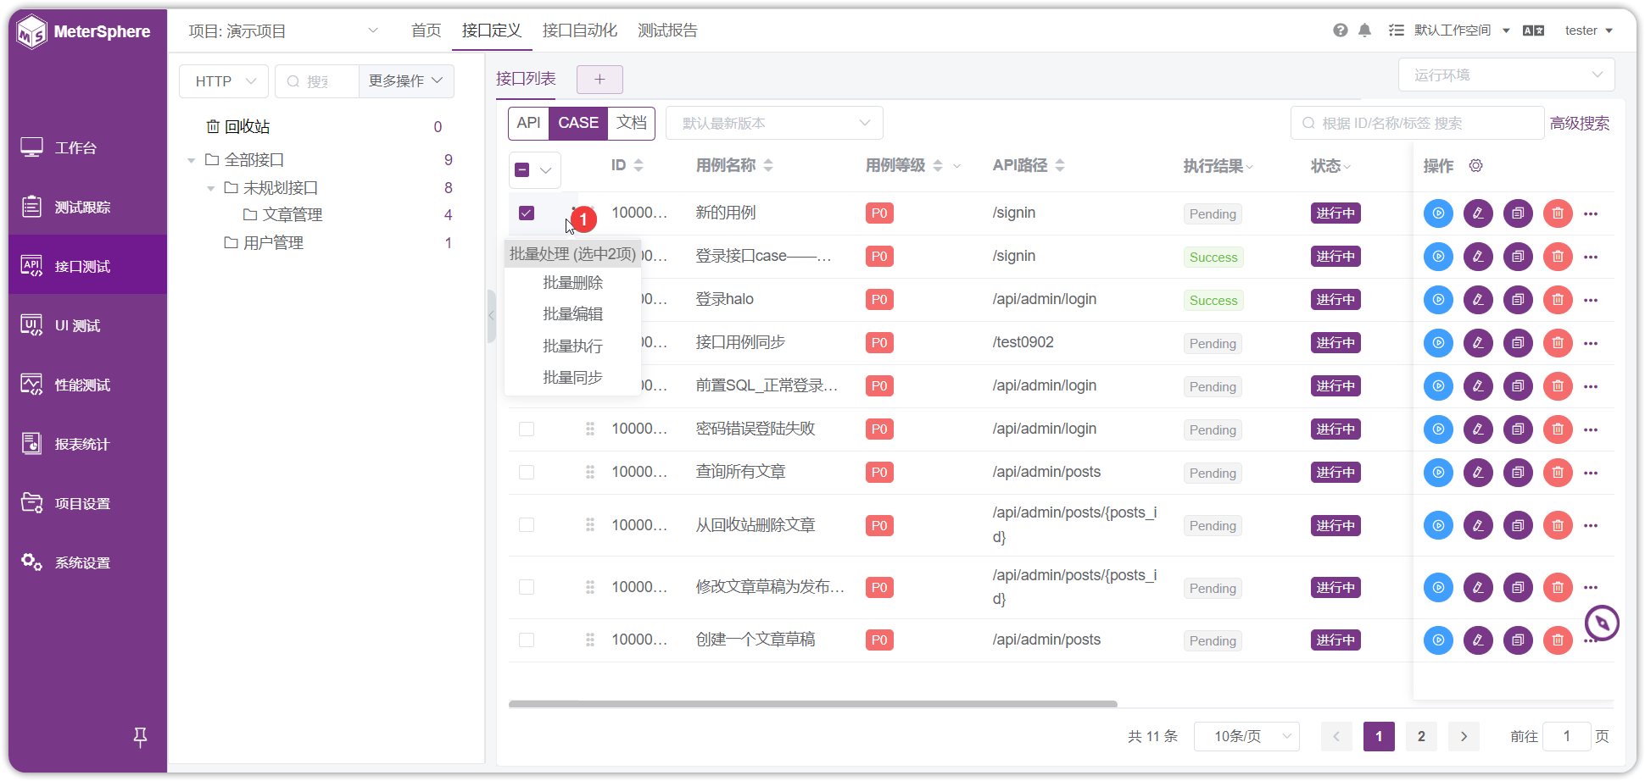This screenshot has width=1645, height=781.
Task: Run the 创建一个文章草稿 case
Action: pyautogui.click(x=1438, y=640)
